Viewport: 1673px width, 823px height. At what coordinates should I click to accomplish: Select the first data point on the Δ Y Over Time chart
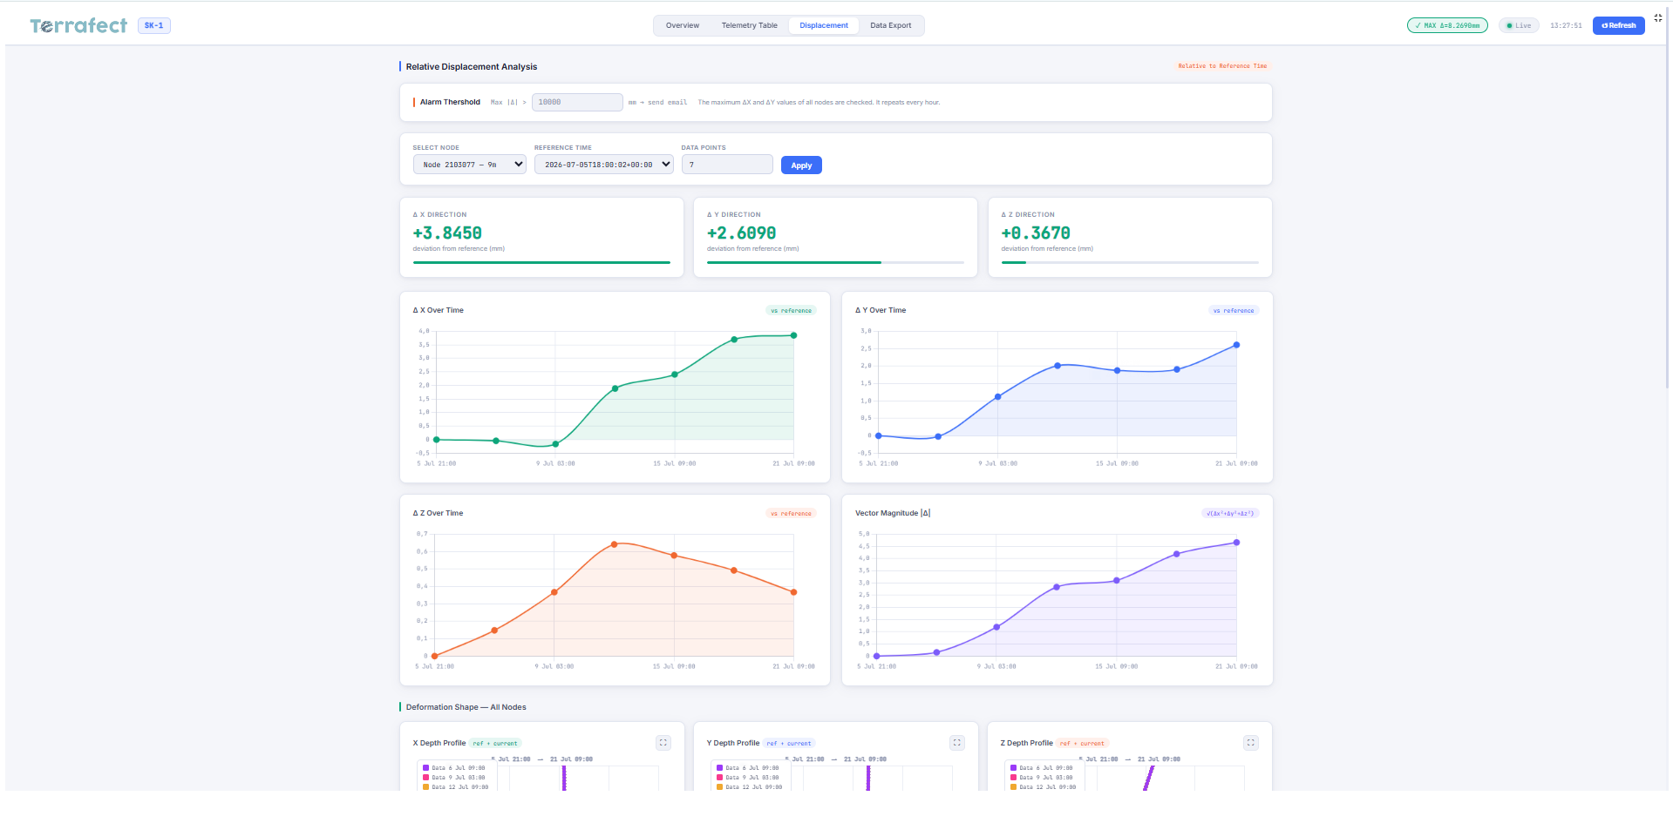click(x=879, y=435)
